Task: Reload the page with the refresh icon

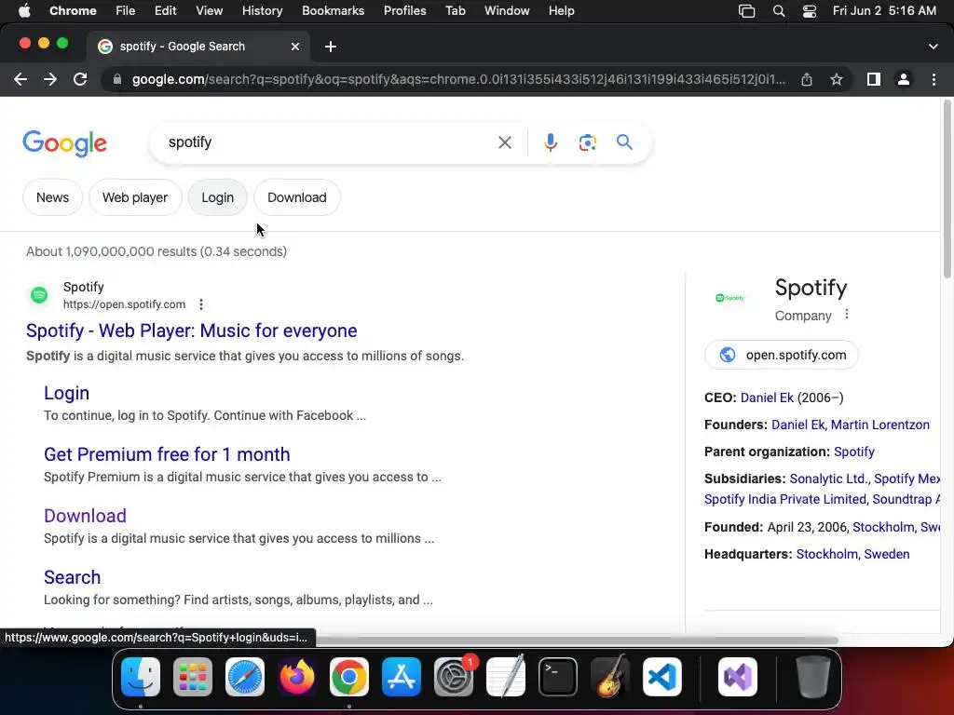Action: coord(80,79)
